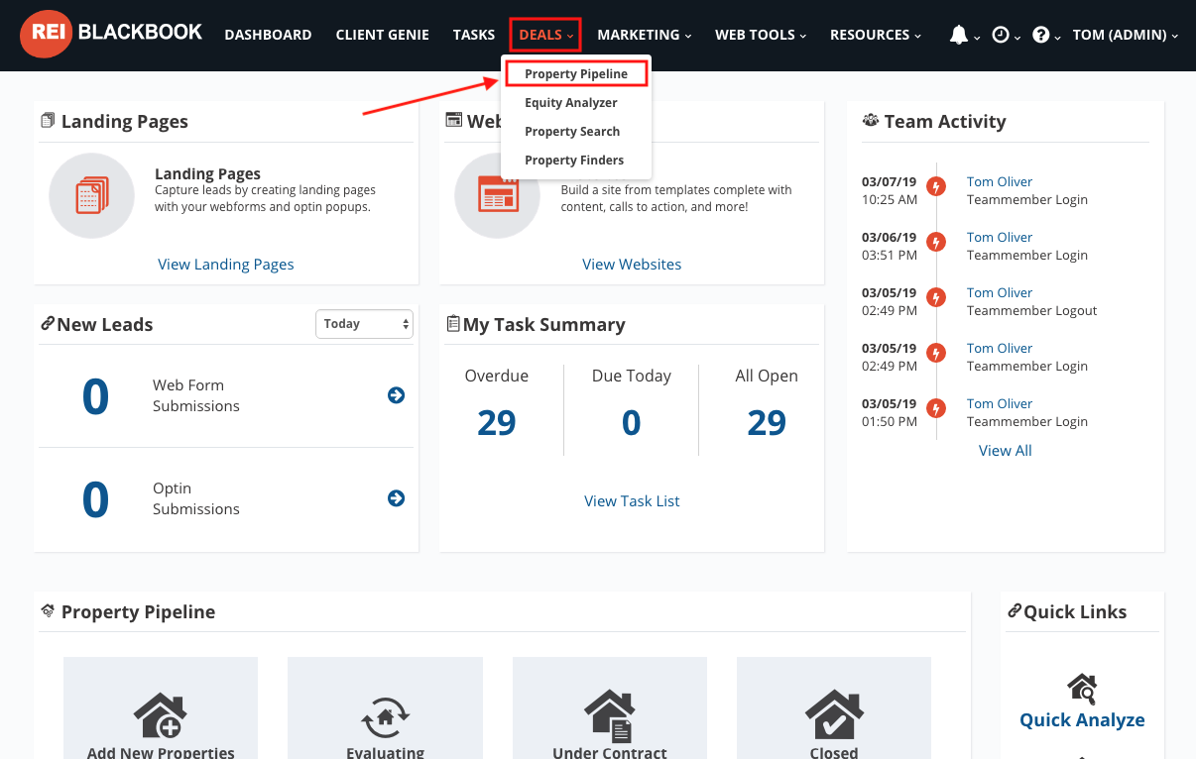Open the Today date range dropdown

364,324
